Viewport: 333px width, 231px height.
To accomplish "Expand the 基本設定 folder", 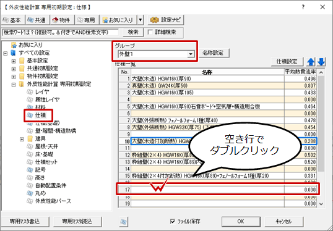I will click(14, 61).
